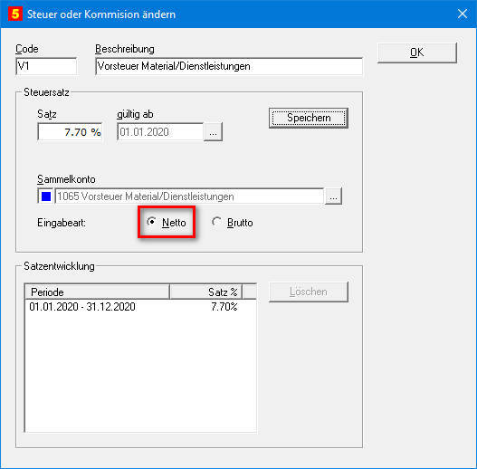Click the Satz % column header
This screenshot has width=477, height=469.
pos(205,292)
